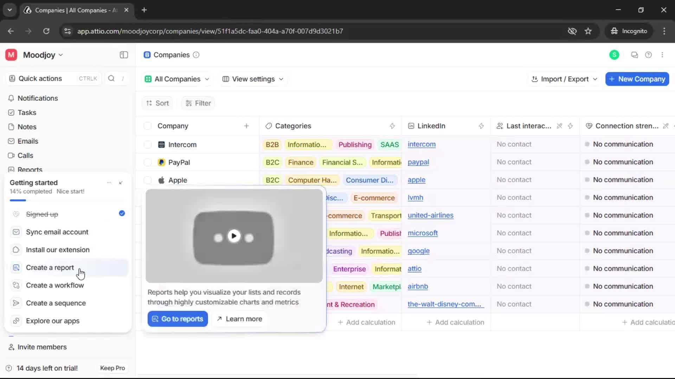This screenshot has height=379, width=675.
Task: Select the Intercom row checkbox
Action: (147, 145)
